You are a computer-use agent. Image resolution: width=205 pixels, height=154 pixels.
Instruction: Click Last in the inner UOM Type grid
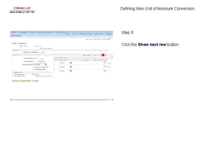105,60
